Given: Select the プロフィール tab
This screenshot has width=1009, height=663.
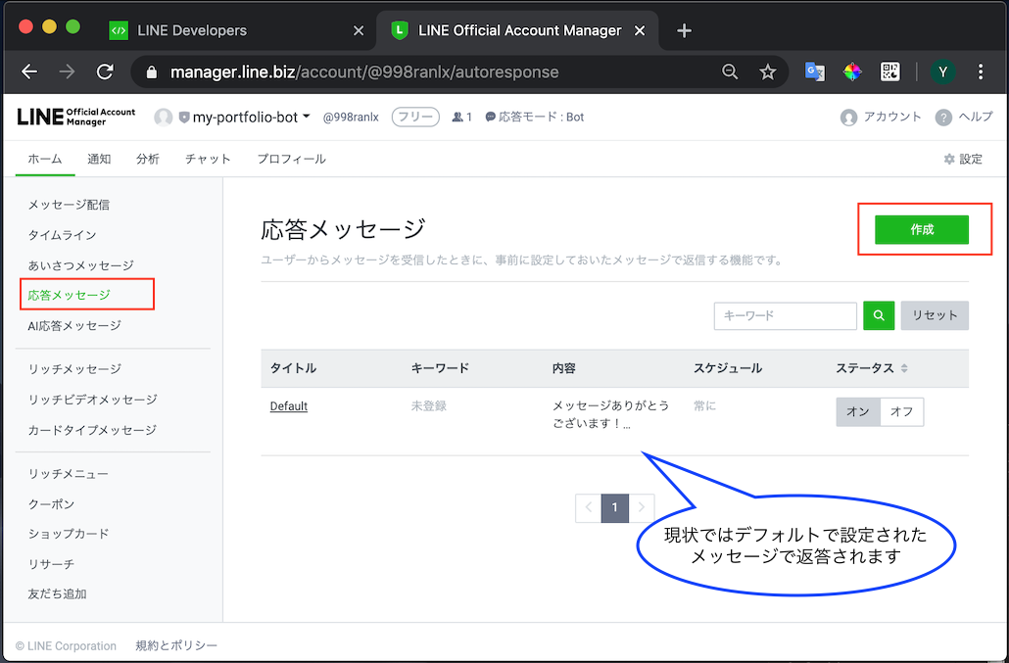Looking at the screenshot, I should [x=292, y=159].
